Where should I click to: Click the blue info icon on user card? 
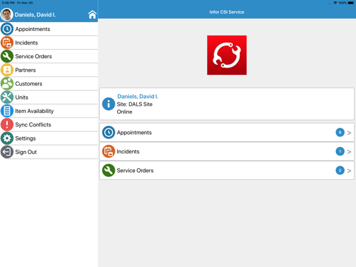tap(108, 104)
